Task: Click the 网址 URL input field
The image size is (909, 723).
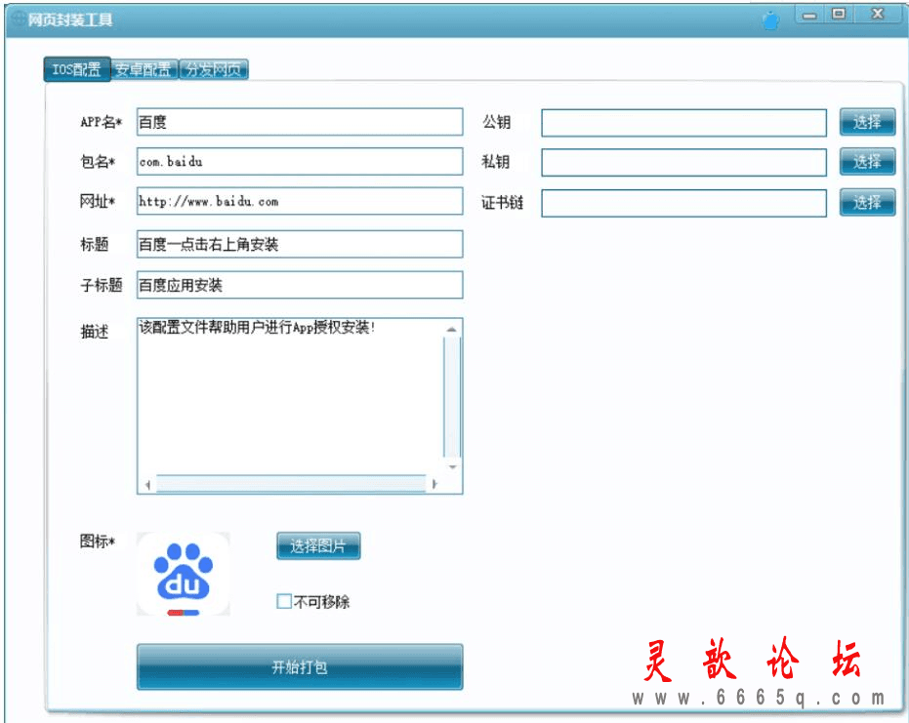Action: click(x=300, y=201)
